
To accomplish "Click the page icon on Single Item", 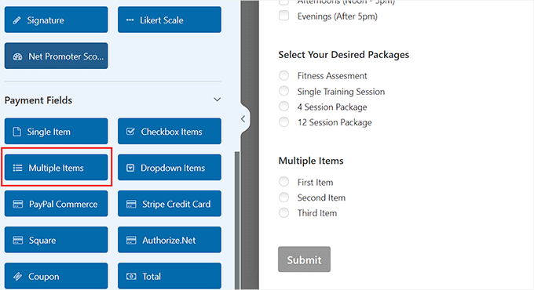I will pos(17,132).
